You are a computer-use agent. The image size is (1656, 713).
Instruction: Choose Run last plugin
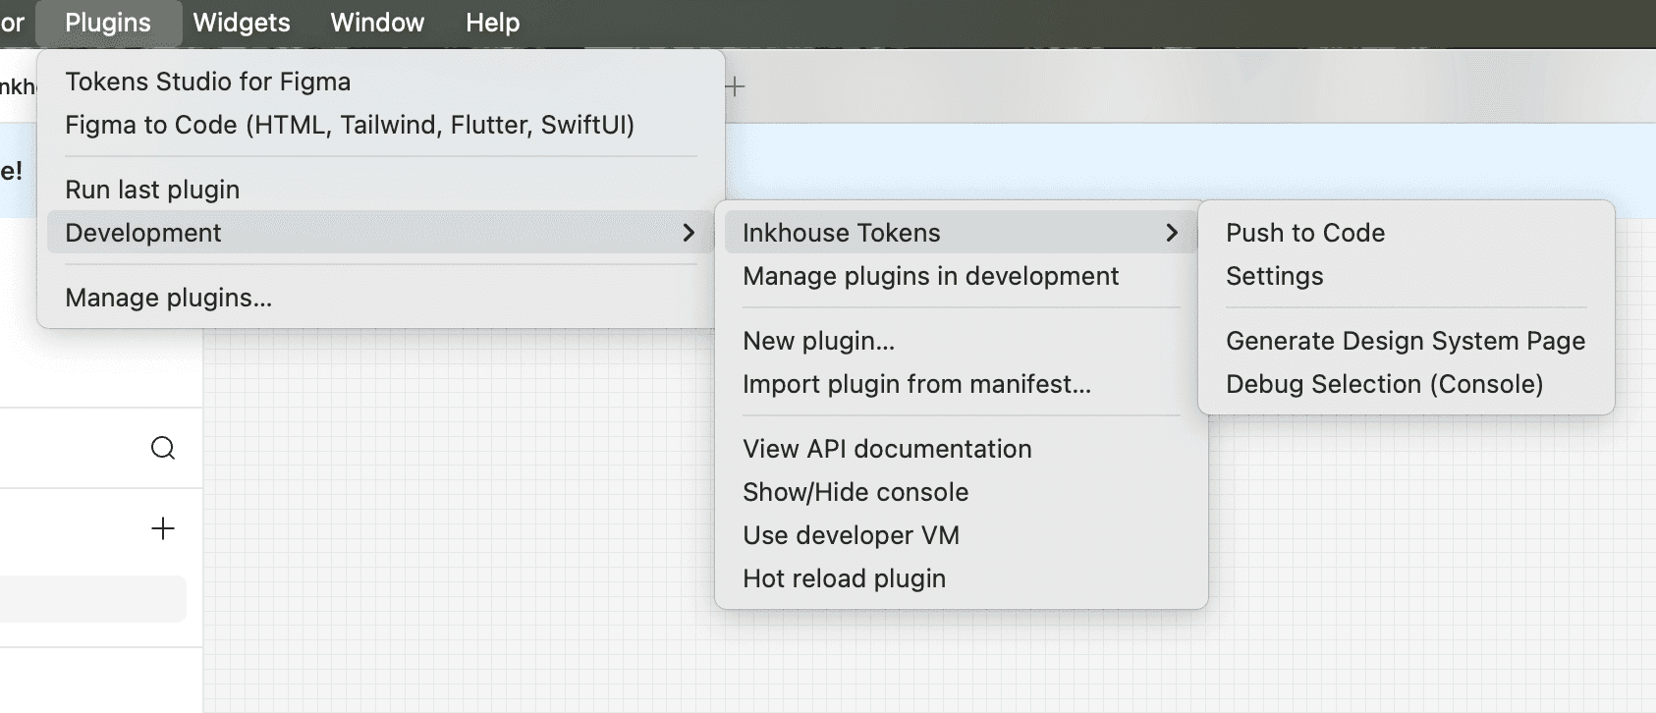point(381,190)
